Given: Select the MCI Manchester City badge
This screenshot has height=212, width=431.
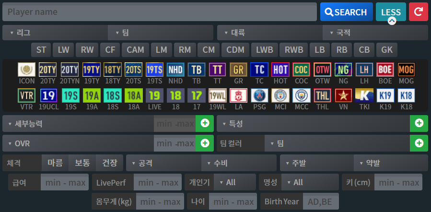Looking at the screenshot, I should (280, 95).
